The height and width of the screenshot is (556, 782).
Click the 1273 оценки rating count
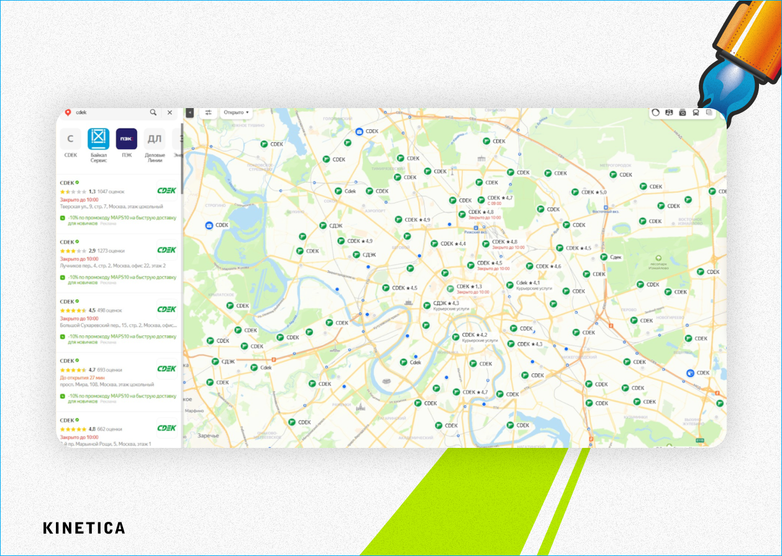tap(111, 250)
